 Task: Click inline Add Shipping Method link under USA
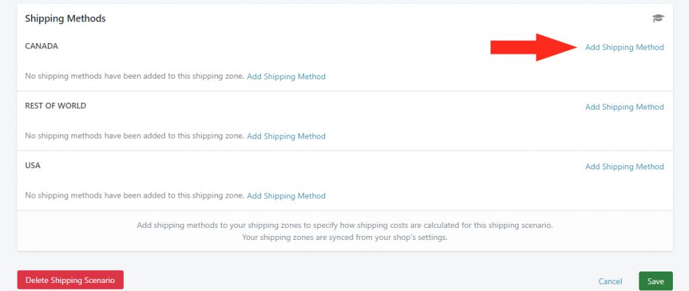point(286,196)
